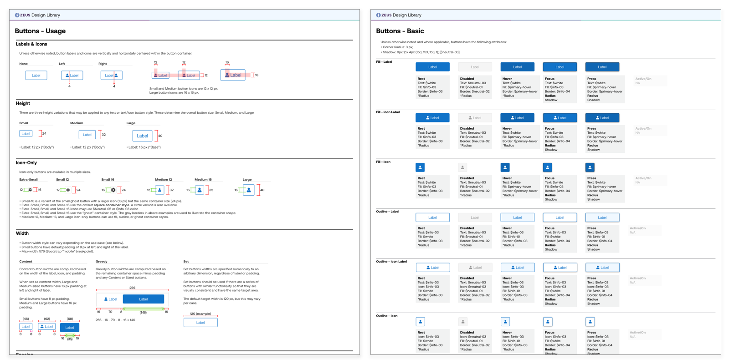The width and height of the screenshot is (729, 364).
Task: Click the Focus button in Outline - Icon Label row
Action: pos(560,268)
